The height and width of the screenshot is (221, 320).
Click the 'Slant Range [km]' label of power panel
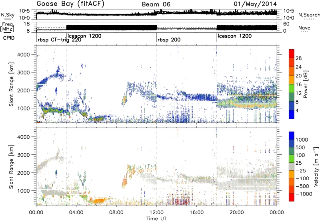(x=11, y=84)
